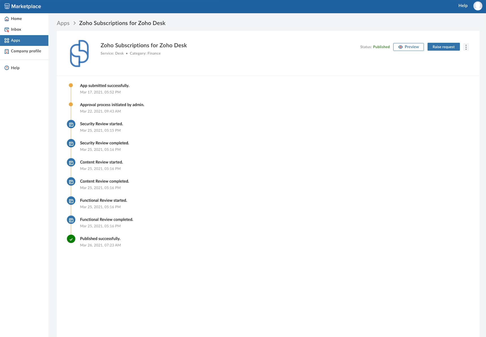Click the breadcrumb chevron arrow after Apps
Image resolution: width=486 pixels, height=337 pixels.
[75, 23]
